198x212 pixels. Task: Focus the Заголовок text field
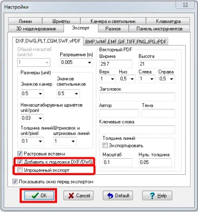click(x=137, y=97)
